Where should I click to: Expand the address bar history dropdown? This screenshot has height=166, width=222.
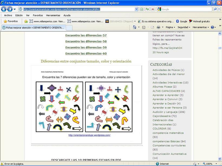(136, 9)
